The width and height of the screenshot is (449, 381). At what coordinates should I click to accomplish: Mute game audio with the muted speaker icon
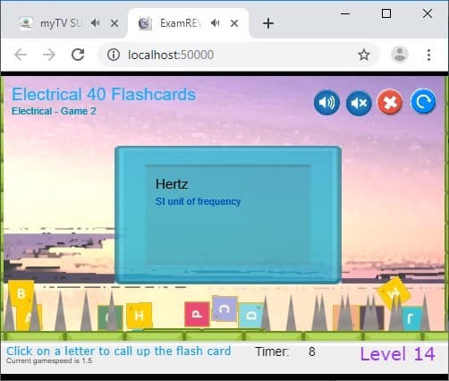tap(359, 103)
